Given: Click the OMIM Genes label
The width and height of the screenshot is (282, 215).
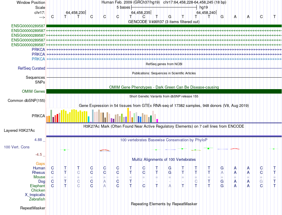Looking at the screenshot, I should (34, 91).
